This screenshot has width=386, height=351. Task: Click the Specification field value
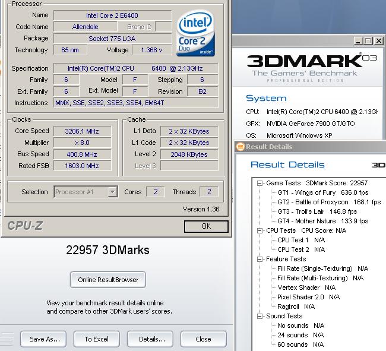[135, 68]
